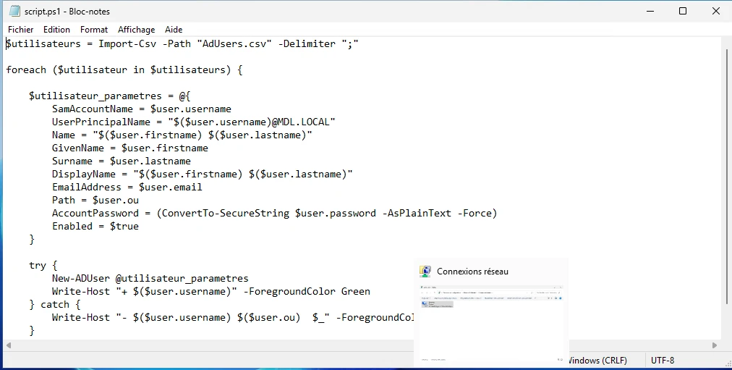Click the SamAccountName line
The width and height of the screenshot is (732, 370).
click(x=142, y=109)
